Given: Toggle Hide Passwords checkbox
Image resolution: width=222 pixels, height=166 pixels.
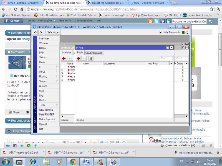Looking at the screenshot, I should click(161, 32).
